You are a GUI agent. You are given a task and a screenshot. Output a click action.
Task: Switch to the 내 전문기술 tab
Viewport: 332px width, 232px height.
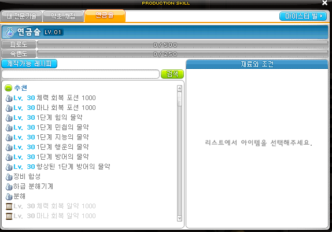point(21,16)
